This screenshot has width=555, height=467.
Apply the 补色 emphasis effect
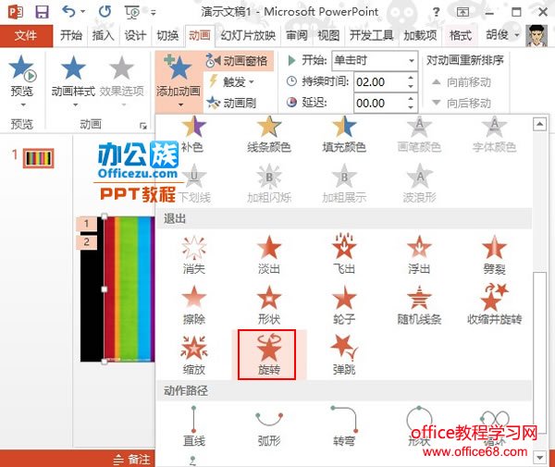point(193,134)
